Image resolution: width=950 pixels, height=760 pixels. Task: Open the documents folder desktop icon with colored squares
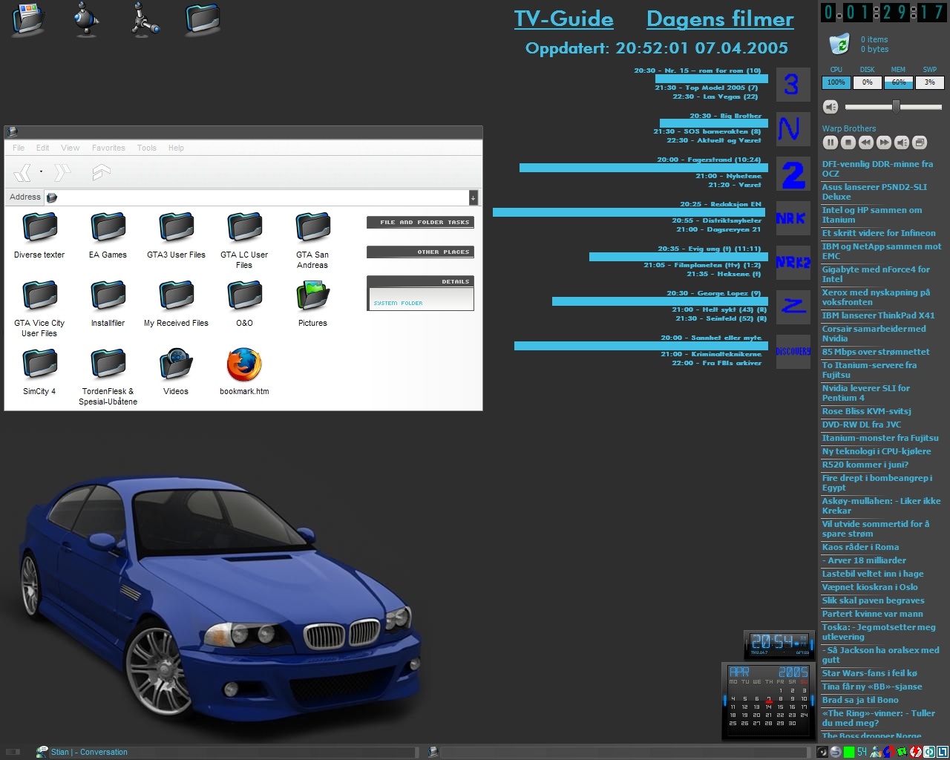click(x=30, y=19)
